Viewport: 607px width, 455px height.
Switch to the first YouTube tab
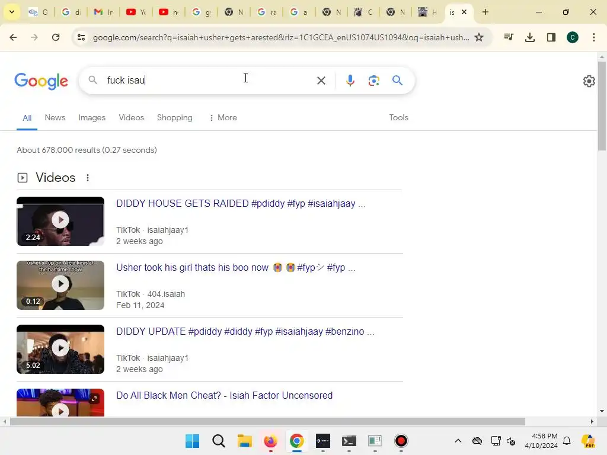(136, 12)
